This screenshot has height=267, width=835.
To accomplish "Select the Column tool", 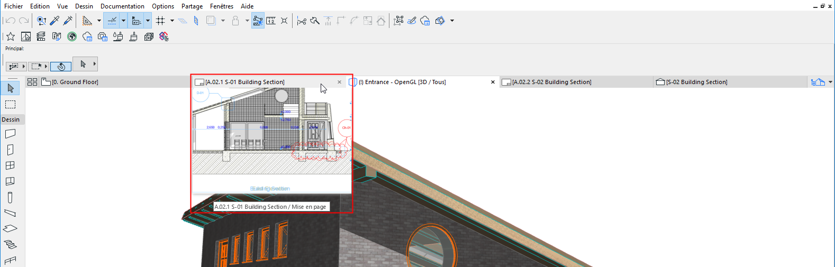I will [10, 197].
